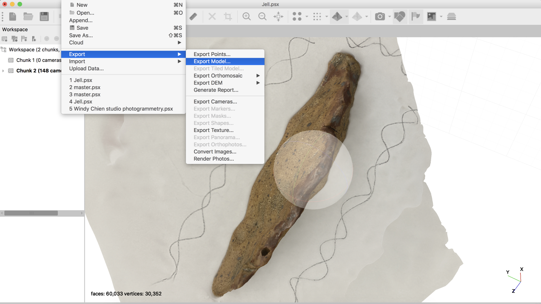Click the Reset View icon
Screen dimensions: 541x304
[x=278, y=17]
